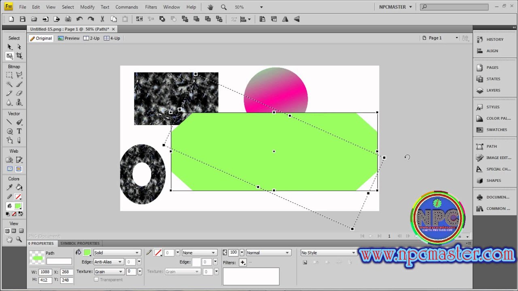Switch to Preview view tab
Image resolution: width=518 pixels, height=291 pixels.
pos(68,38)
